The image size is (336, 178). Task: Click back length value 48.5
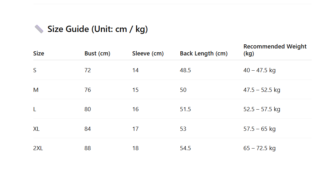coord(185,70)
